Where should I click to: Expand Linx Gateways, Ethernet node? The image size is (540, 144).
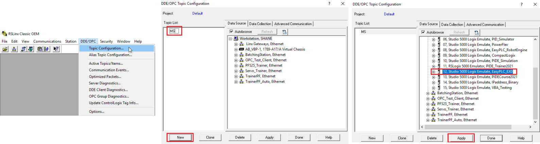[236, 44]
